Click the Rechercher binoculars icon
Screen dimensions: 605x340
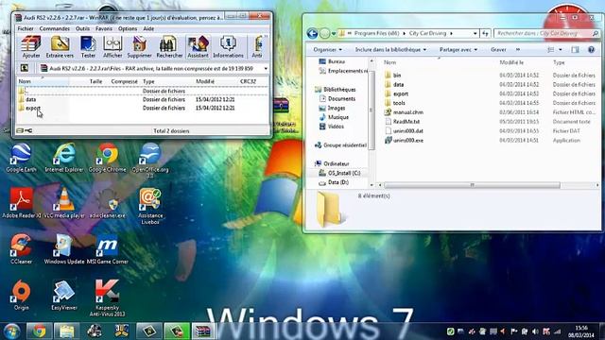169,46
